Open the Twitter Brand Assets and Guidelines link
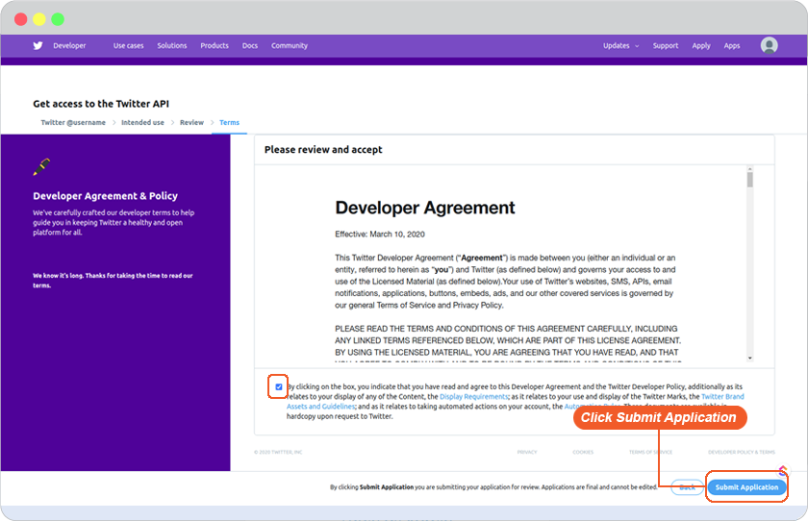 pyautogui.click(x=722, y=396)
